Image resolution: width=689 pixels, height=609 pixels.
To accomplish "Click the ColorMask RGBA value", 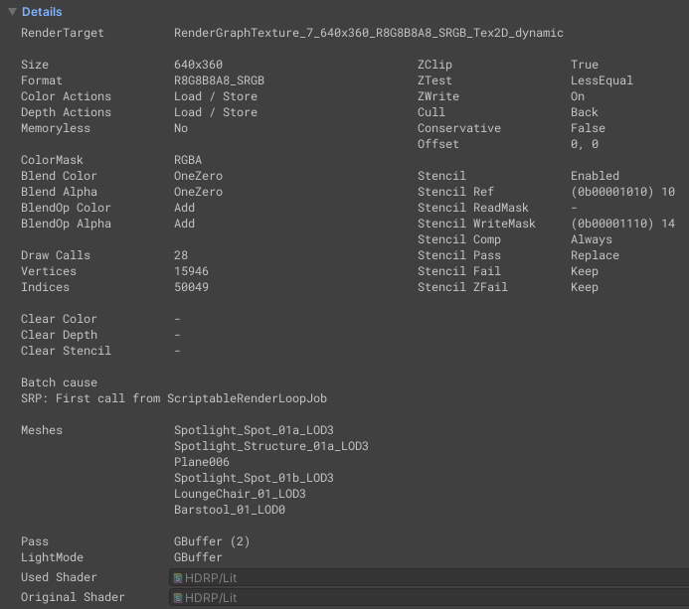I will [189, 160].
